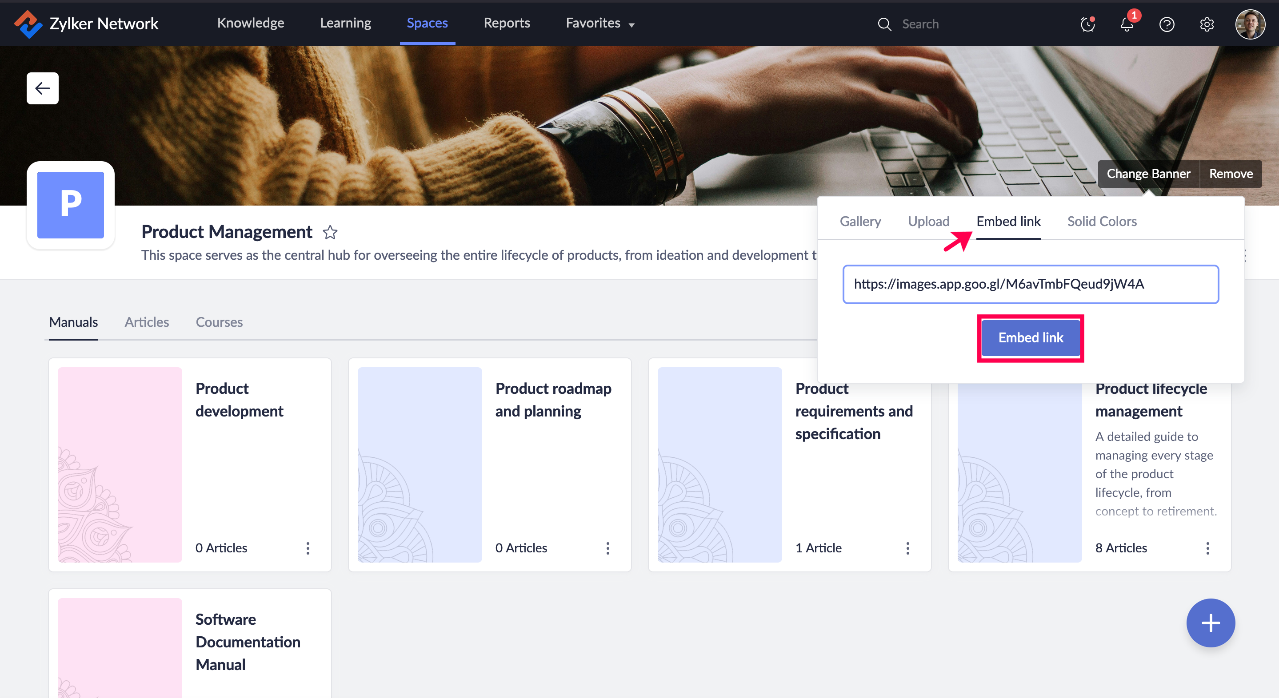The image size is (1279, 698).
Task: Click '0 Articles' under Product roadmap and planning
Action: pyautogui.click(x=521, y=548)
